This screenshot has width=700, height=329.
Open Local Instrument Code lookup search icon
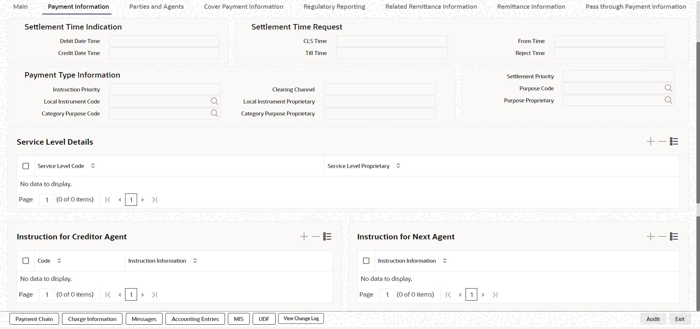pos(214,101)
